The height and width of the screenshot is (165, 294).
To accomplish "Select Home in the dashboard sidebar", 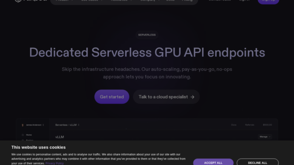I will pos(27,135).
